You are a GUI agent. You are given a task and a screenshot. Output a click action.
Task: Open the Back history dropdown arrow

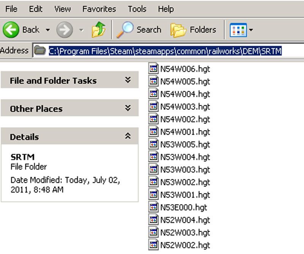tap(48, 30)
